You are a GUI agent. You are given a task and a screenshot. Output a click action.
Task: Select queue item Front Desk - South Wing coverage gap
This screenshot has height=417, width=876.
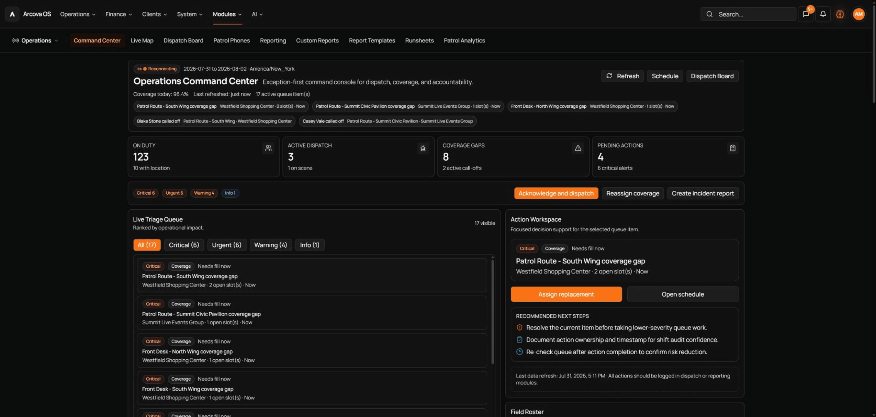pyautogui.click(x=312, y=388)
